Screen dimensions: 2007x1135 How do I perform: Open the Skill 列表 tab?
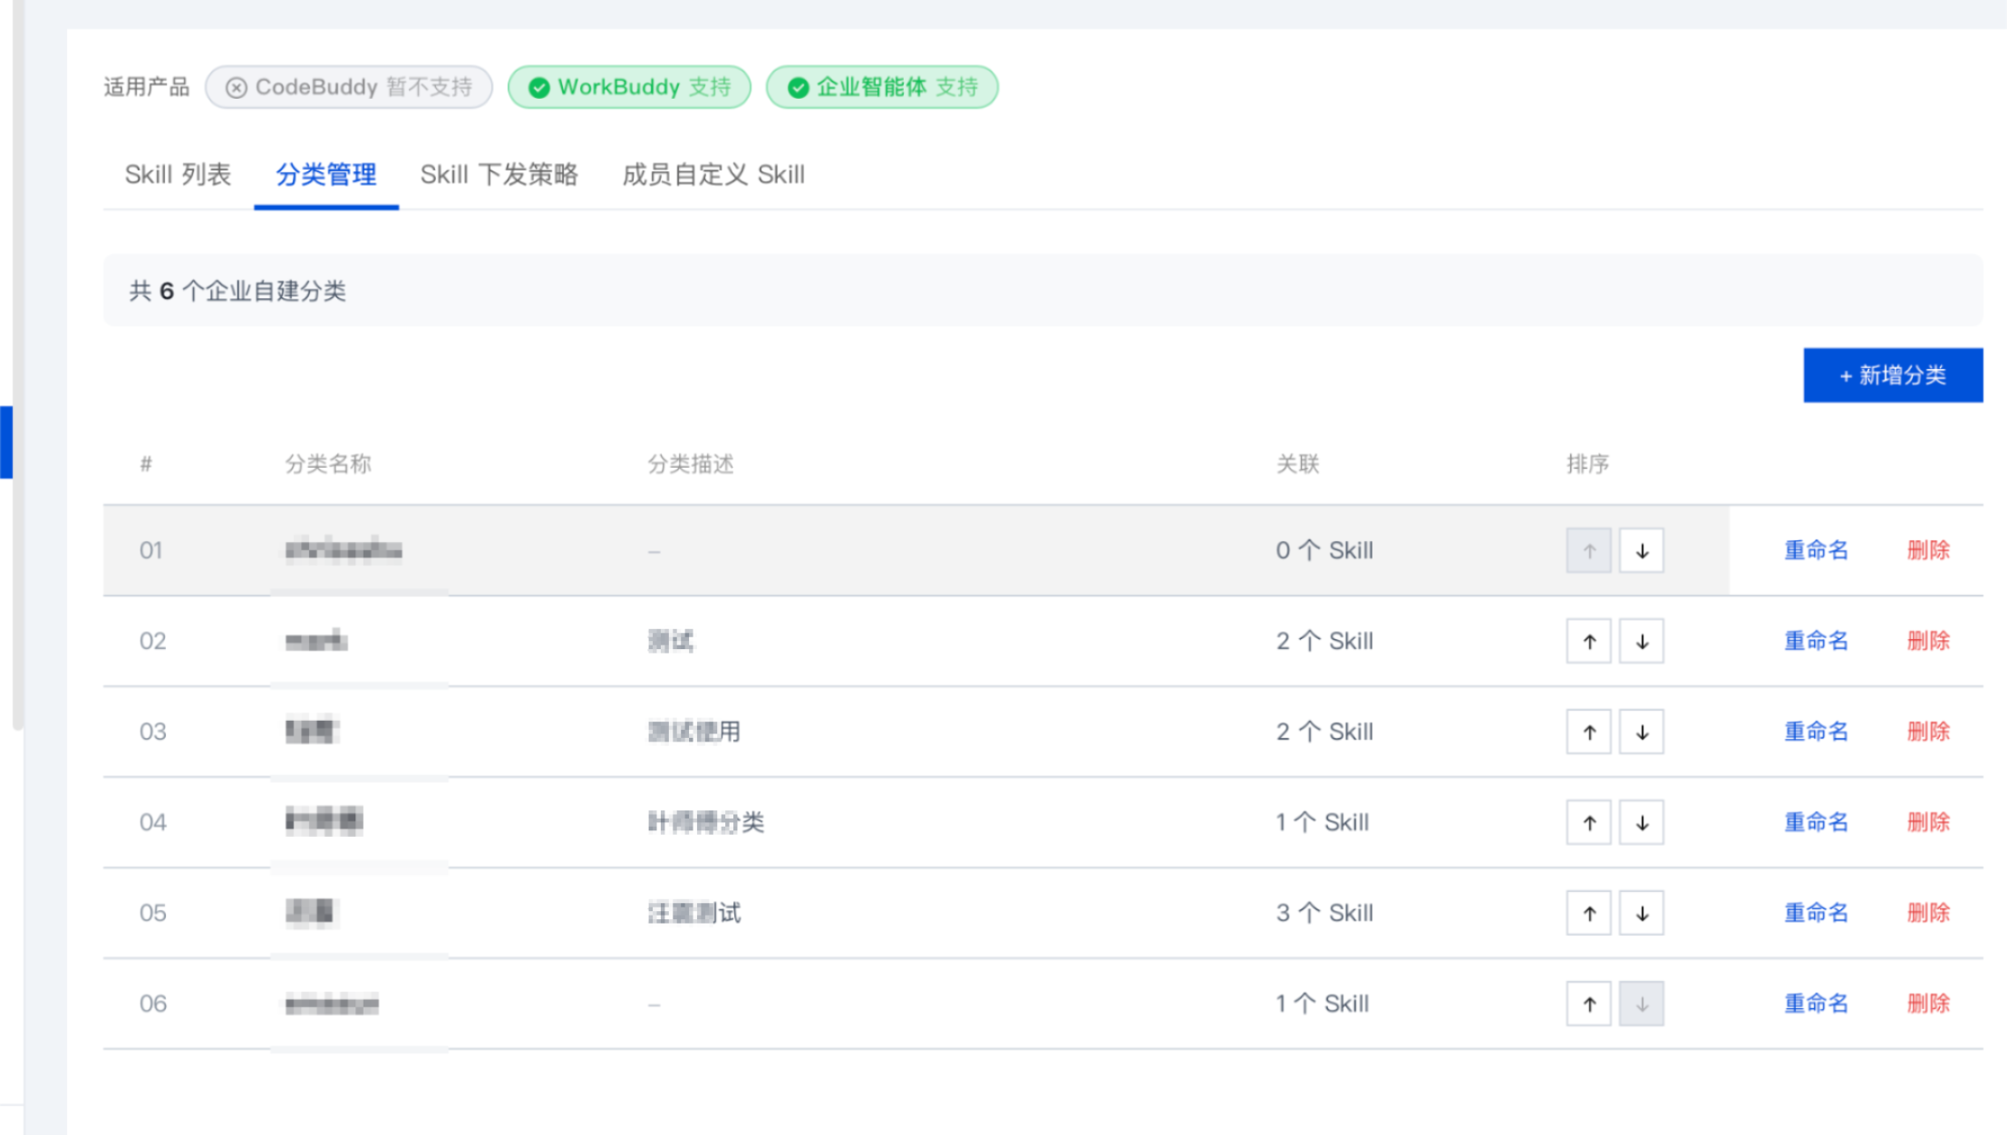point(178,174)
